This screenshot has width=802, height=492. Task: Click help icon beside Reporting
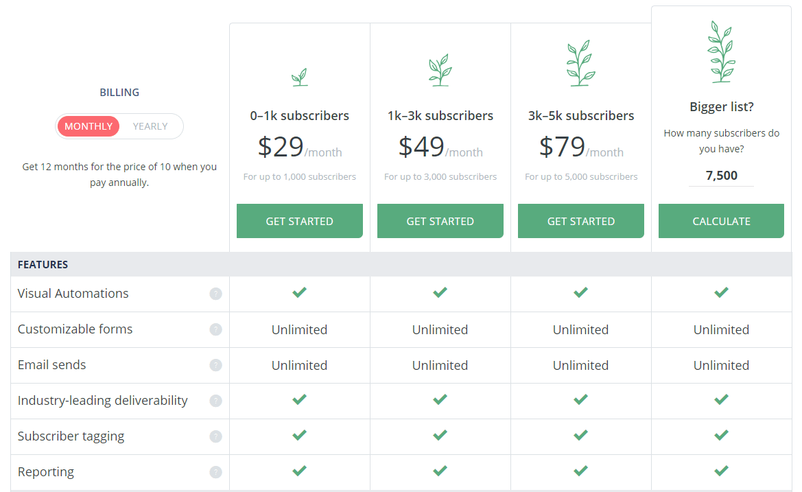(x=215, y=472)
